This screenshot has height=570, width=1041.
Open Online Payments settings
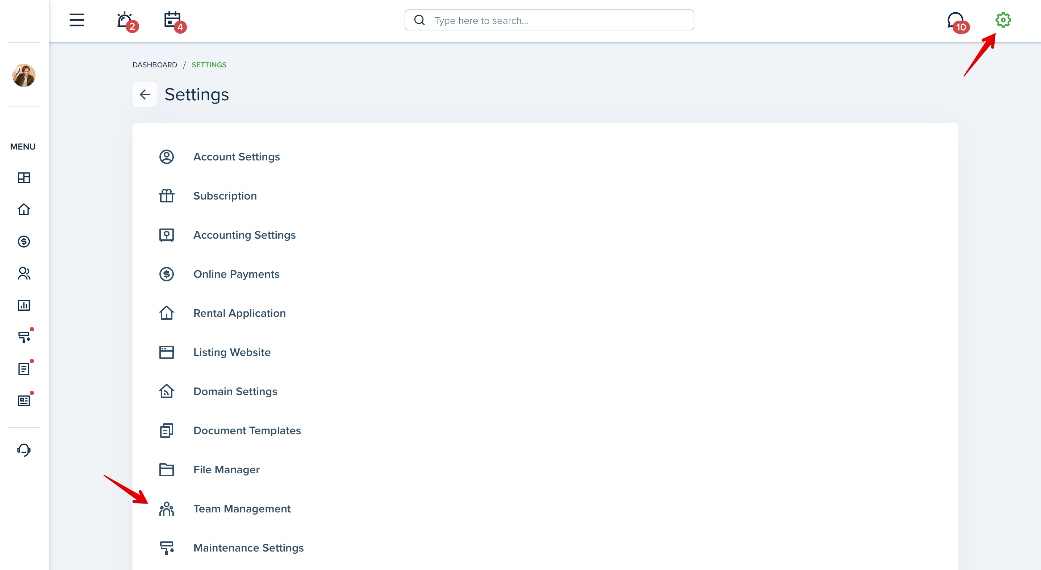pyautogui.click(x=236, y=274)
